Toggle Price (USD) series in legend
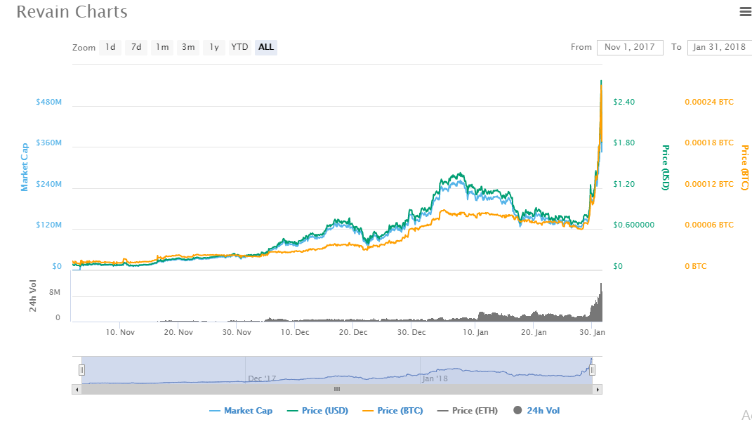752x422 pixels. 321,411
